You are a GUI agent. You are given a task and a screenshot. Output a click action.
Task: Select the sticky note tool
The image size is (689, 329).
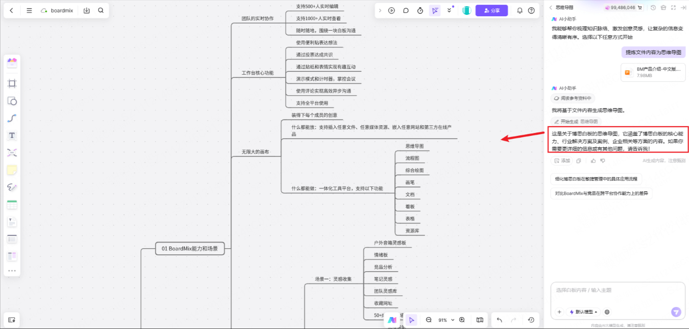[12, 170]
